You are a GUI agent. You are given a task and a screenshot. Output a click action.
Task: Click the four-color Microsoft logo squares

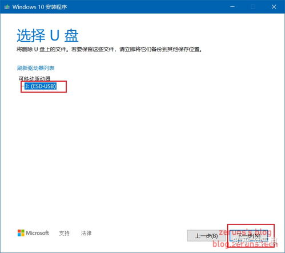21,233
